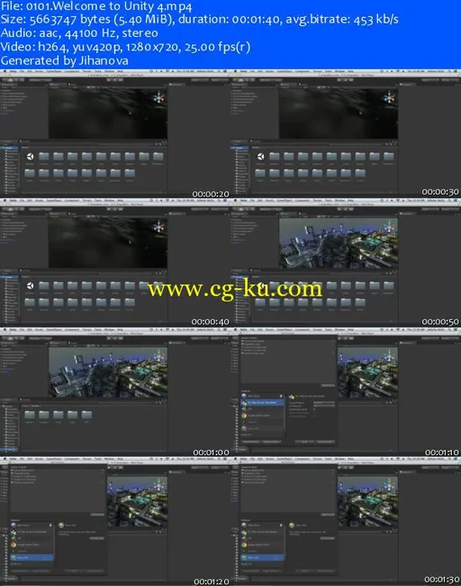Screen dimensions: 461x586
Task: Click the Play button in the 00:00:20 frame toolbar
Action: click(x=110, y=80)
